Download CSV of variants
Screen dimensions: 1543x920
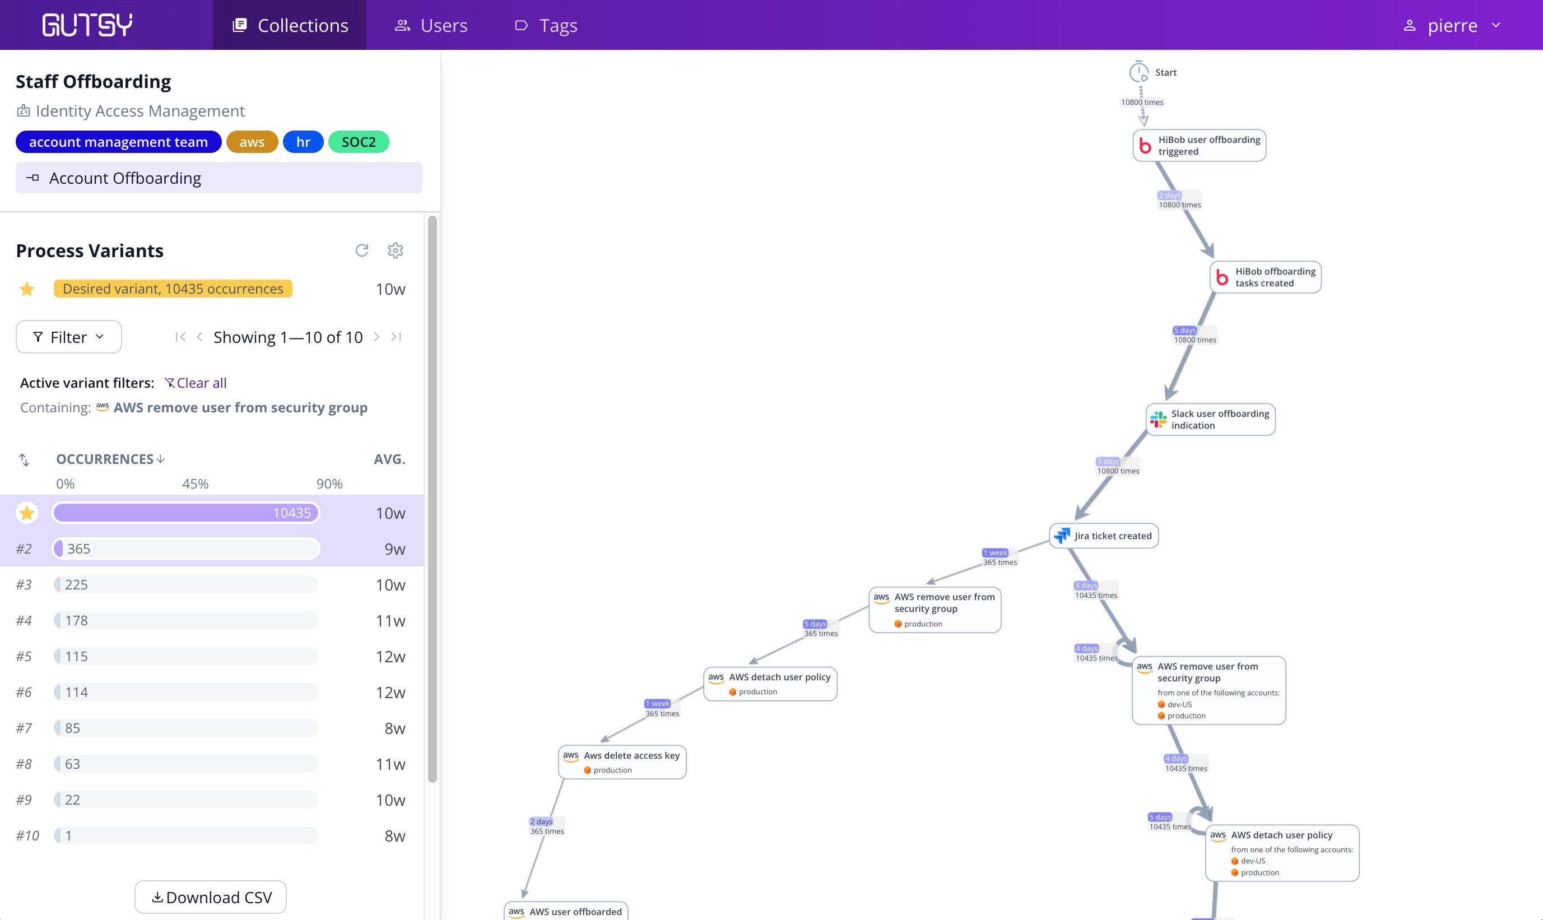pyautogui.click(x=210, y=897)
